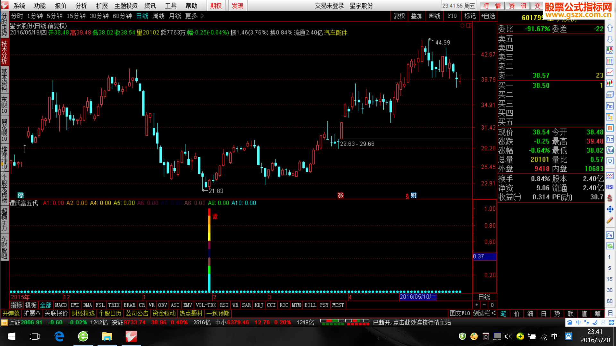Click the red window layout icon above the chart

pos(469,26)
